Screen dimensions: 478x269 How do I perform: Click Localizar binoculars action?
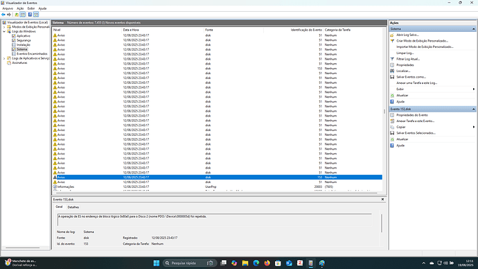coord(403,71)
